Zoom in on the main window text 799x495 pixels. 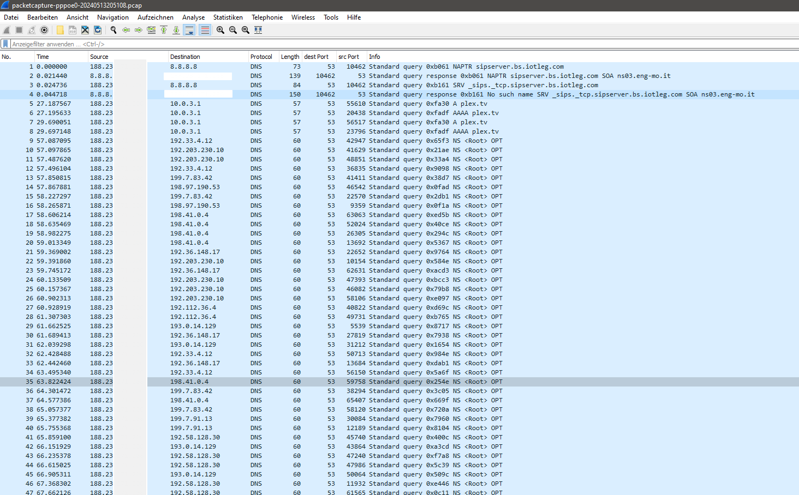pos(220,30)
